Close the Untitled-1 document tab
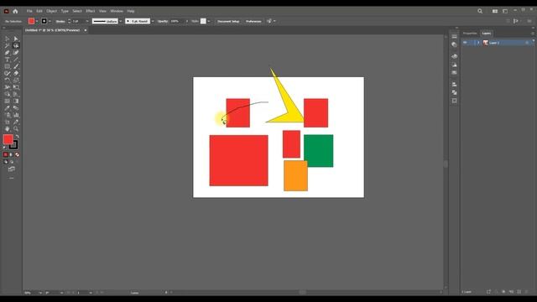 [x=86, y=30]
